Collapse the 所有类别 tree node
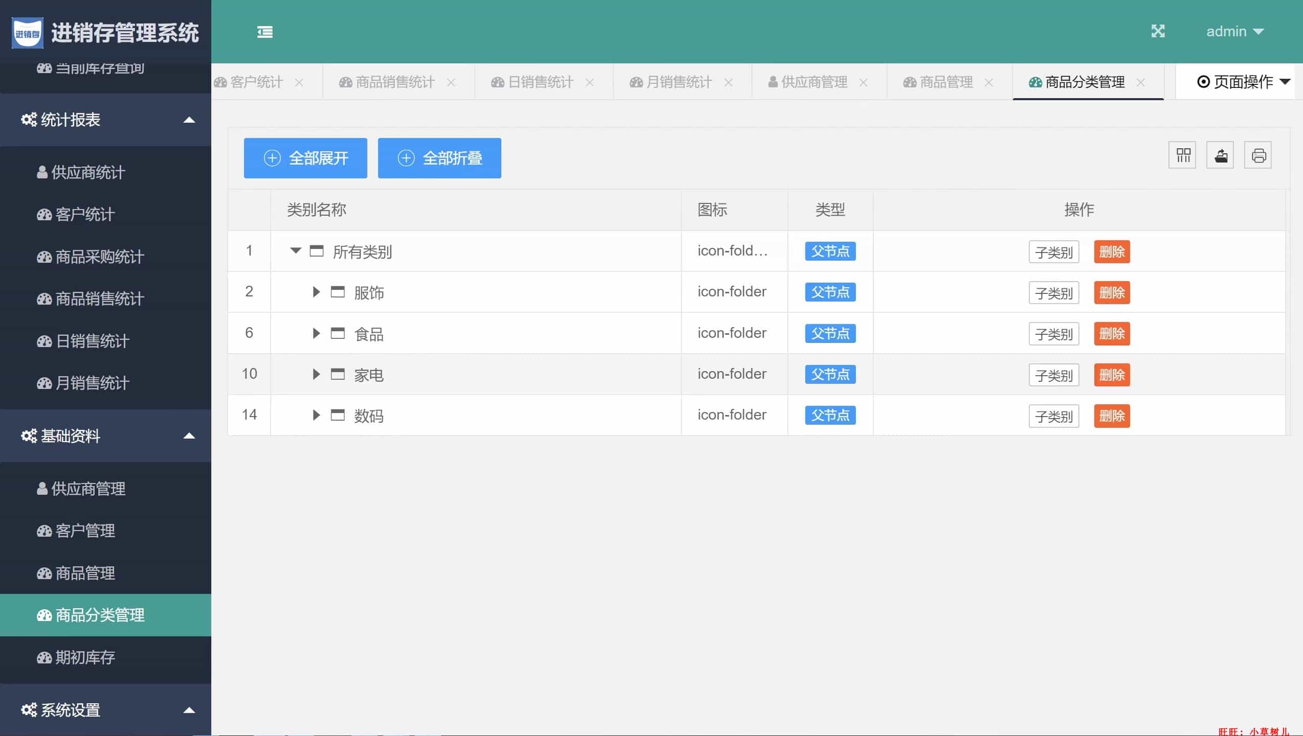The height and width of the screenshot is (736, 1303). pos(295,250)
